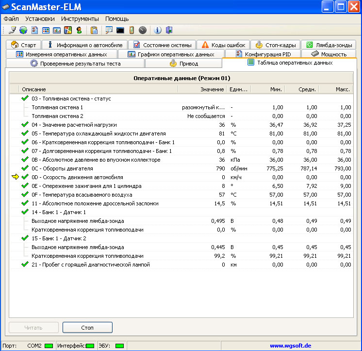This screenshot has width=362, height=351.
Task: Switch to the Коды ошибок tab
Action: pos(224,45)
